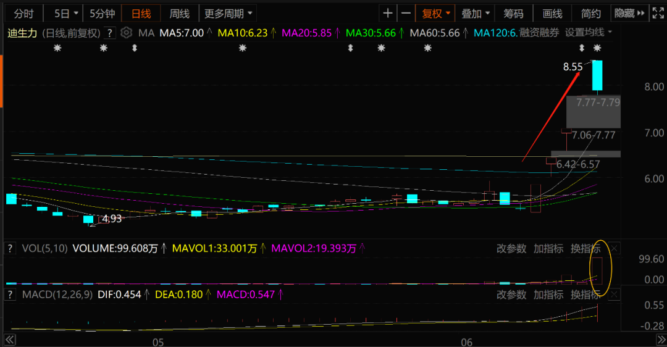Open the 筹码 chip distribution panel

tap(513, 14)
